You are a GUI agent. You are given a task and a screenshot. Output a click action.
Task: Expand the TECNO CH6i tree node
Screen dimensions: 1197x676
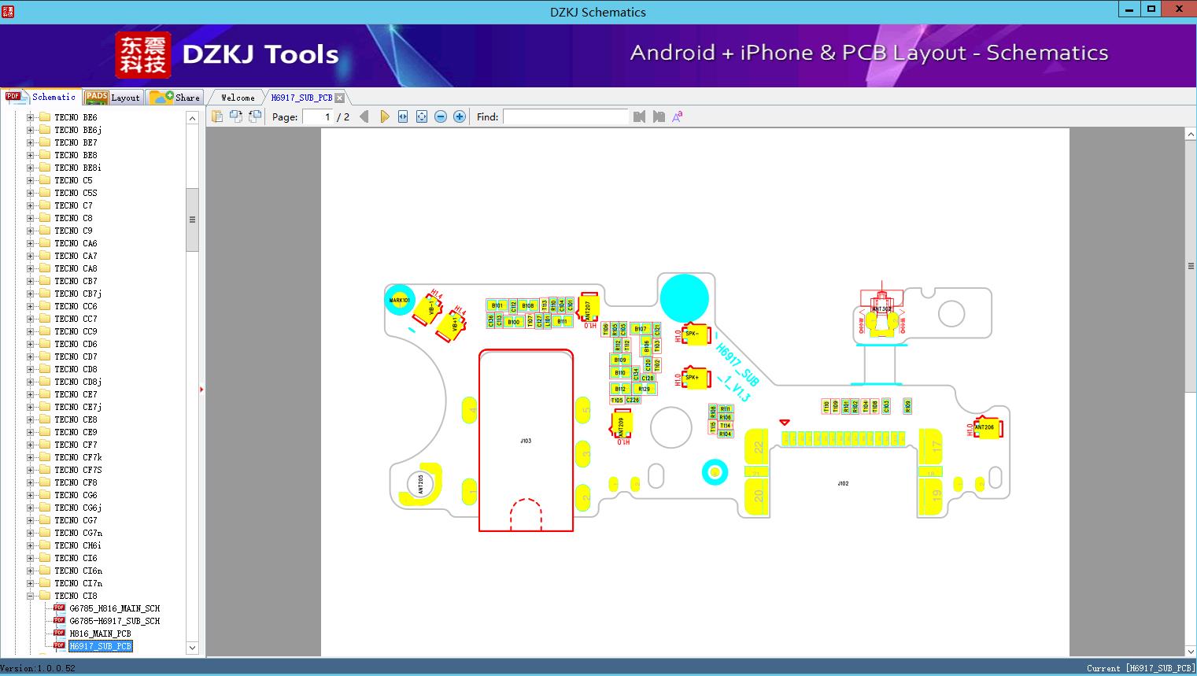pos(30,545)
